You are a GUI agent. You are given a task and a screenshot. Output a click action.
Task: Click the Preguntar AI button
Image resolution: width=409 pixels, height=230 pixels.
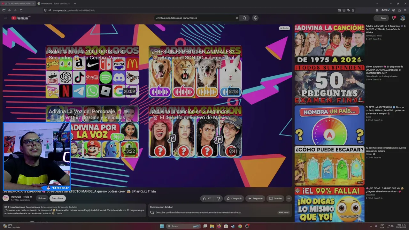[255, 198]
